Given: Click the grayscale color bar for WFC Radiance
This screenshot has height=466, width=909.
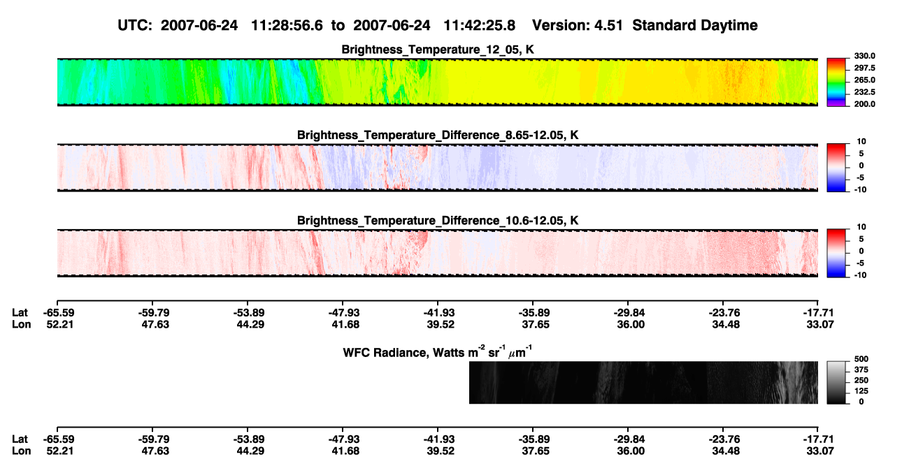Looking at the screenshot, I should coord(836,382).
